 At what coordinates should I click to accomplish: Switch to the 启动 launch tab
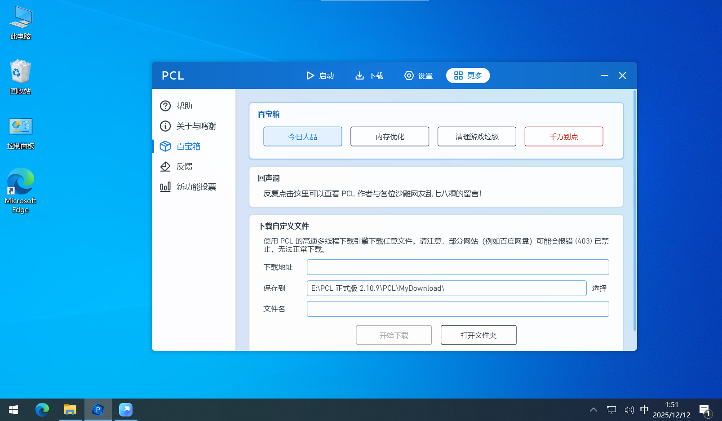coord(320,75)
